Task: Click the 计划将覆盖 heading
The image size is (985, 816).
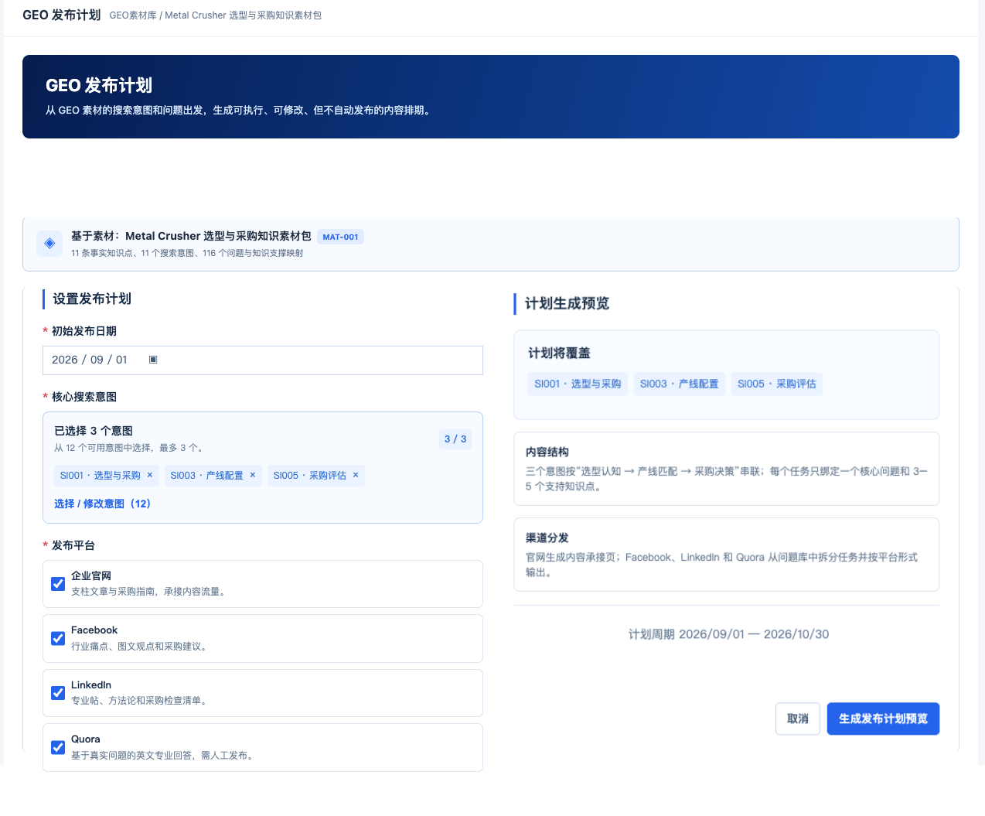Action: pos(559,353)
